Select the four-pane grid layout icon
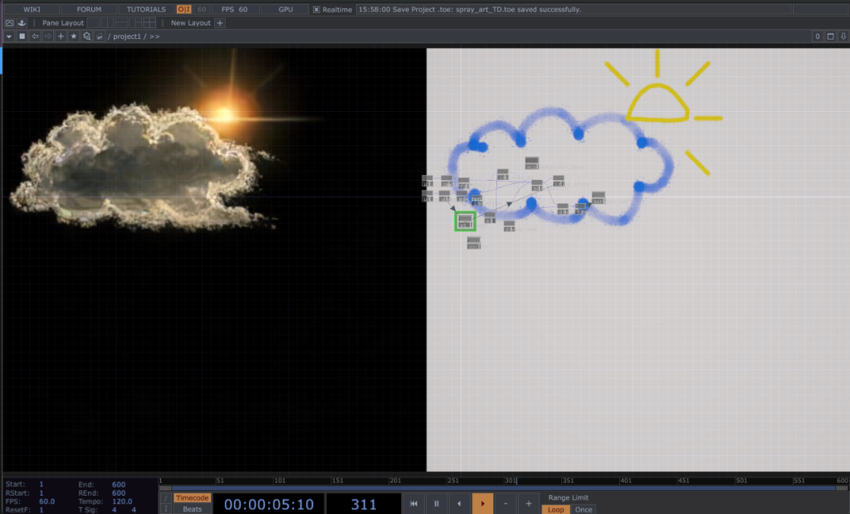The image size is (850, 514). [x=149, y=22]
